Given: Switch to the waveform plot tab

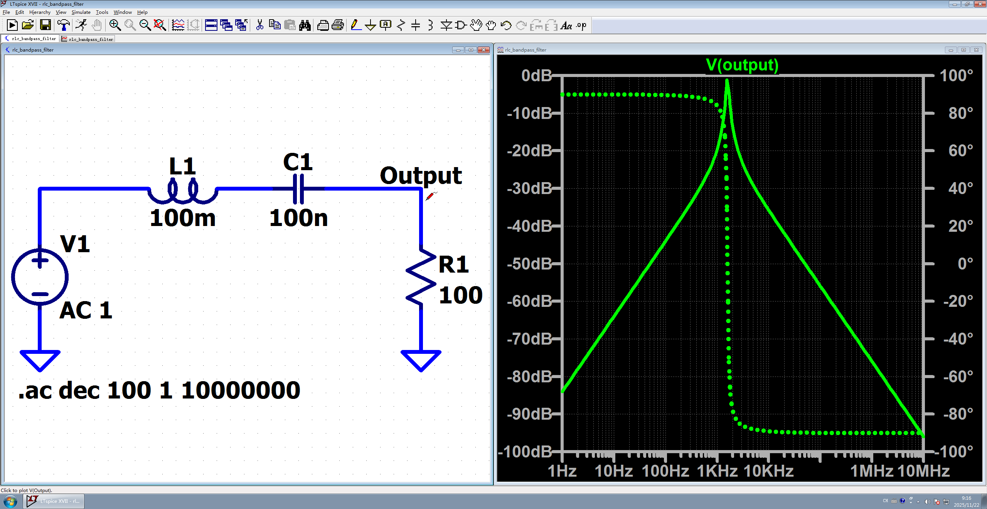Looking at the screenshot, I should pyautogui.click(x=88, y=39).
